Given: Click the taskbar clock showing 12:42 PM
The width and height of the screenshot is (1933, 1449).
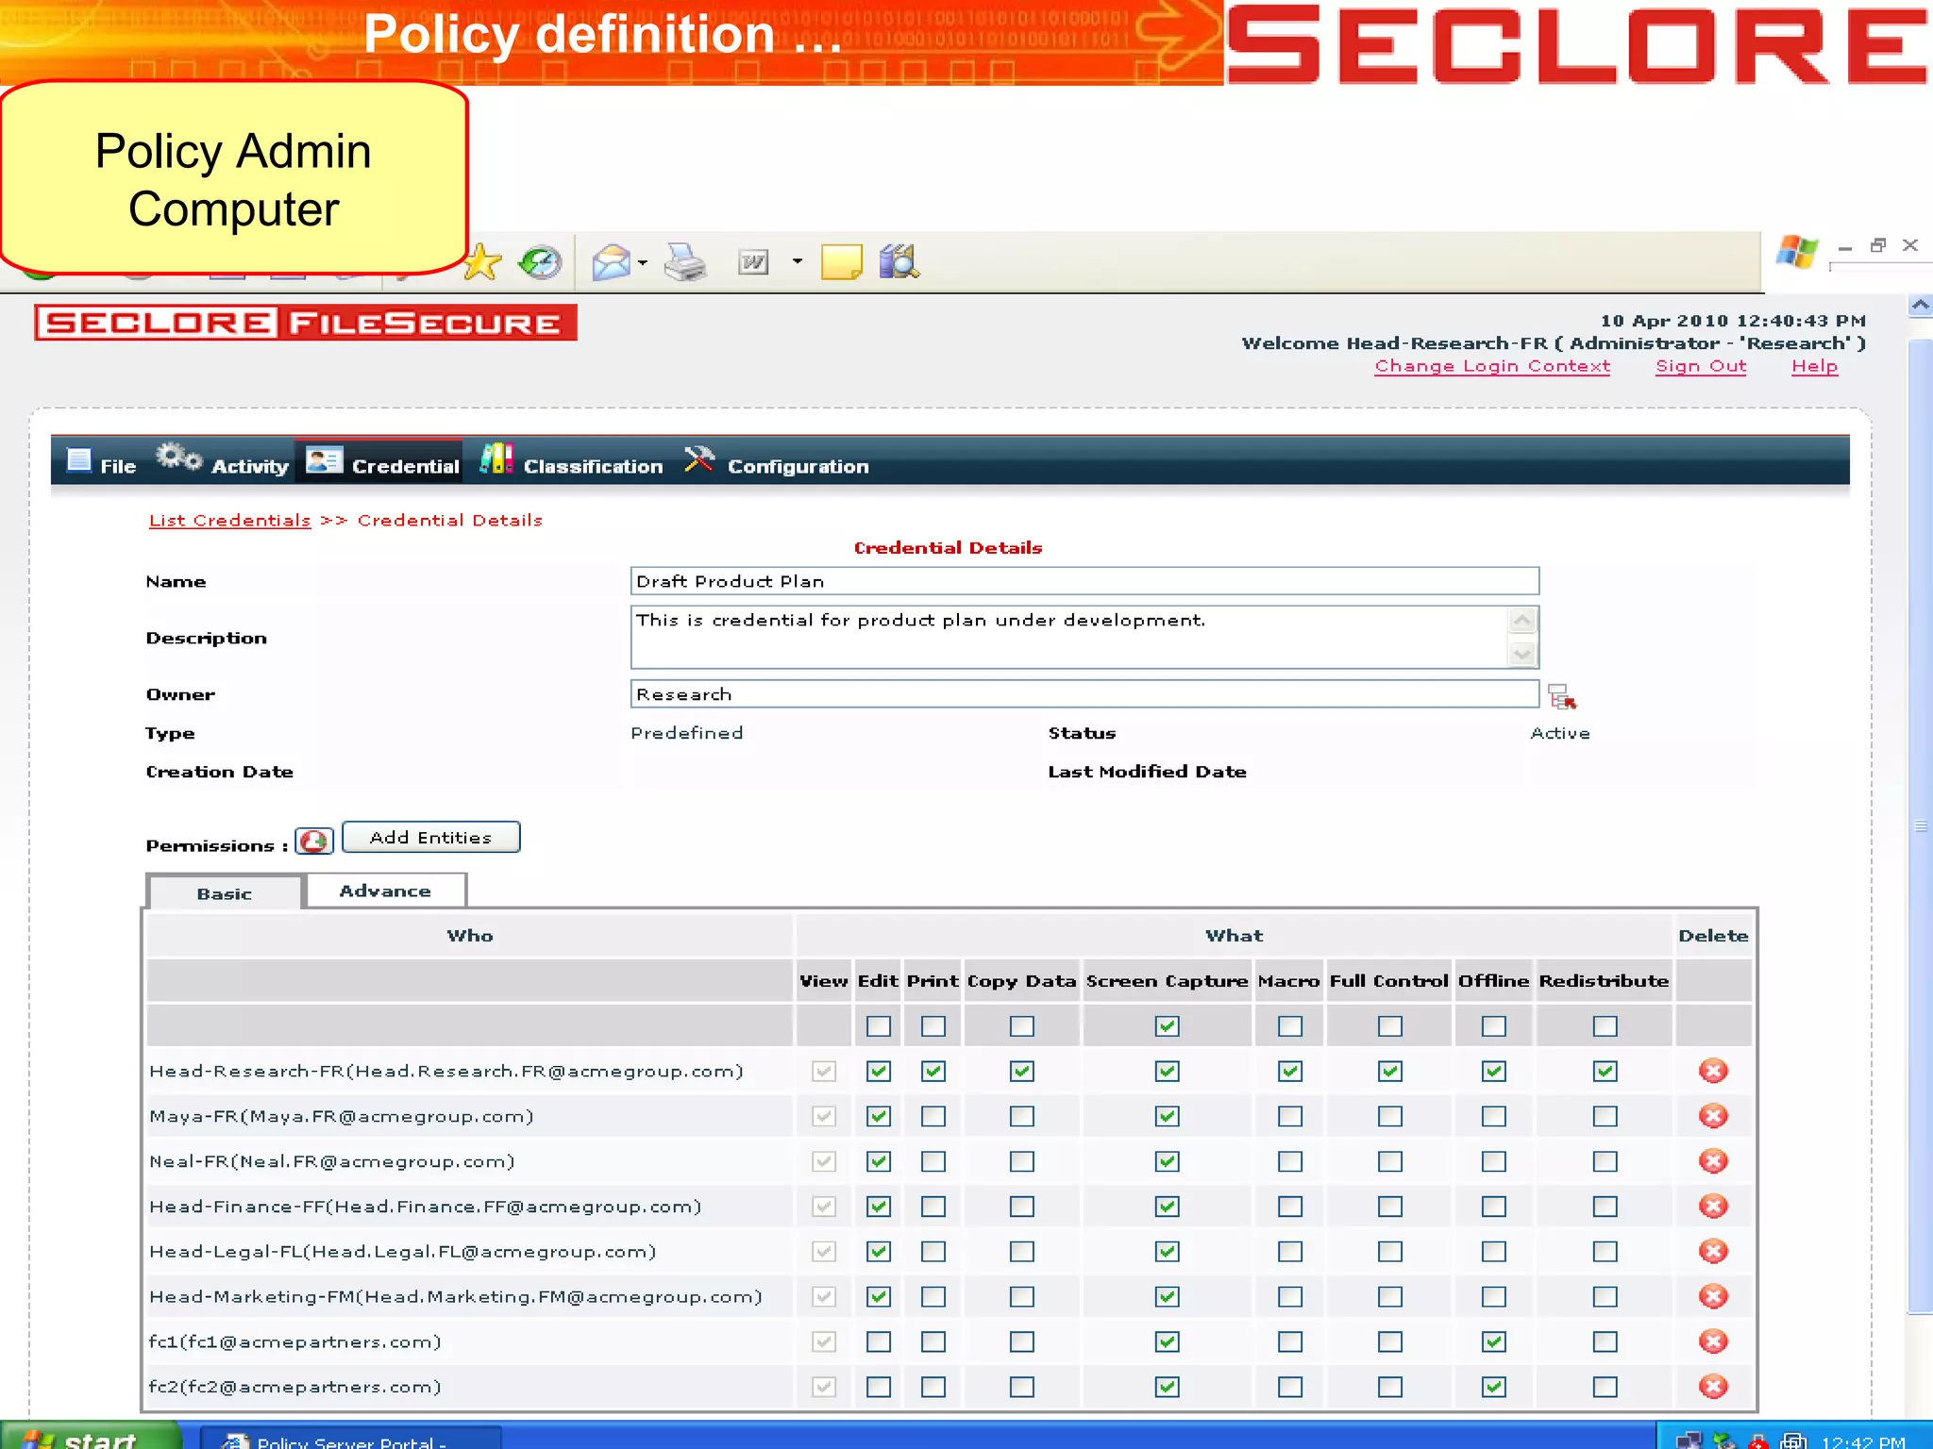Looking at the screenshot, I should tap(1863, 1441).
